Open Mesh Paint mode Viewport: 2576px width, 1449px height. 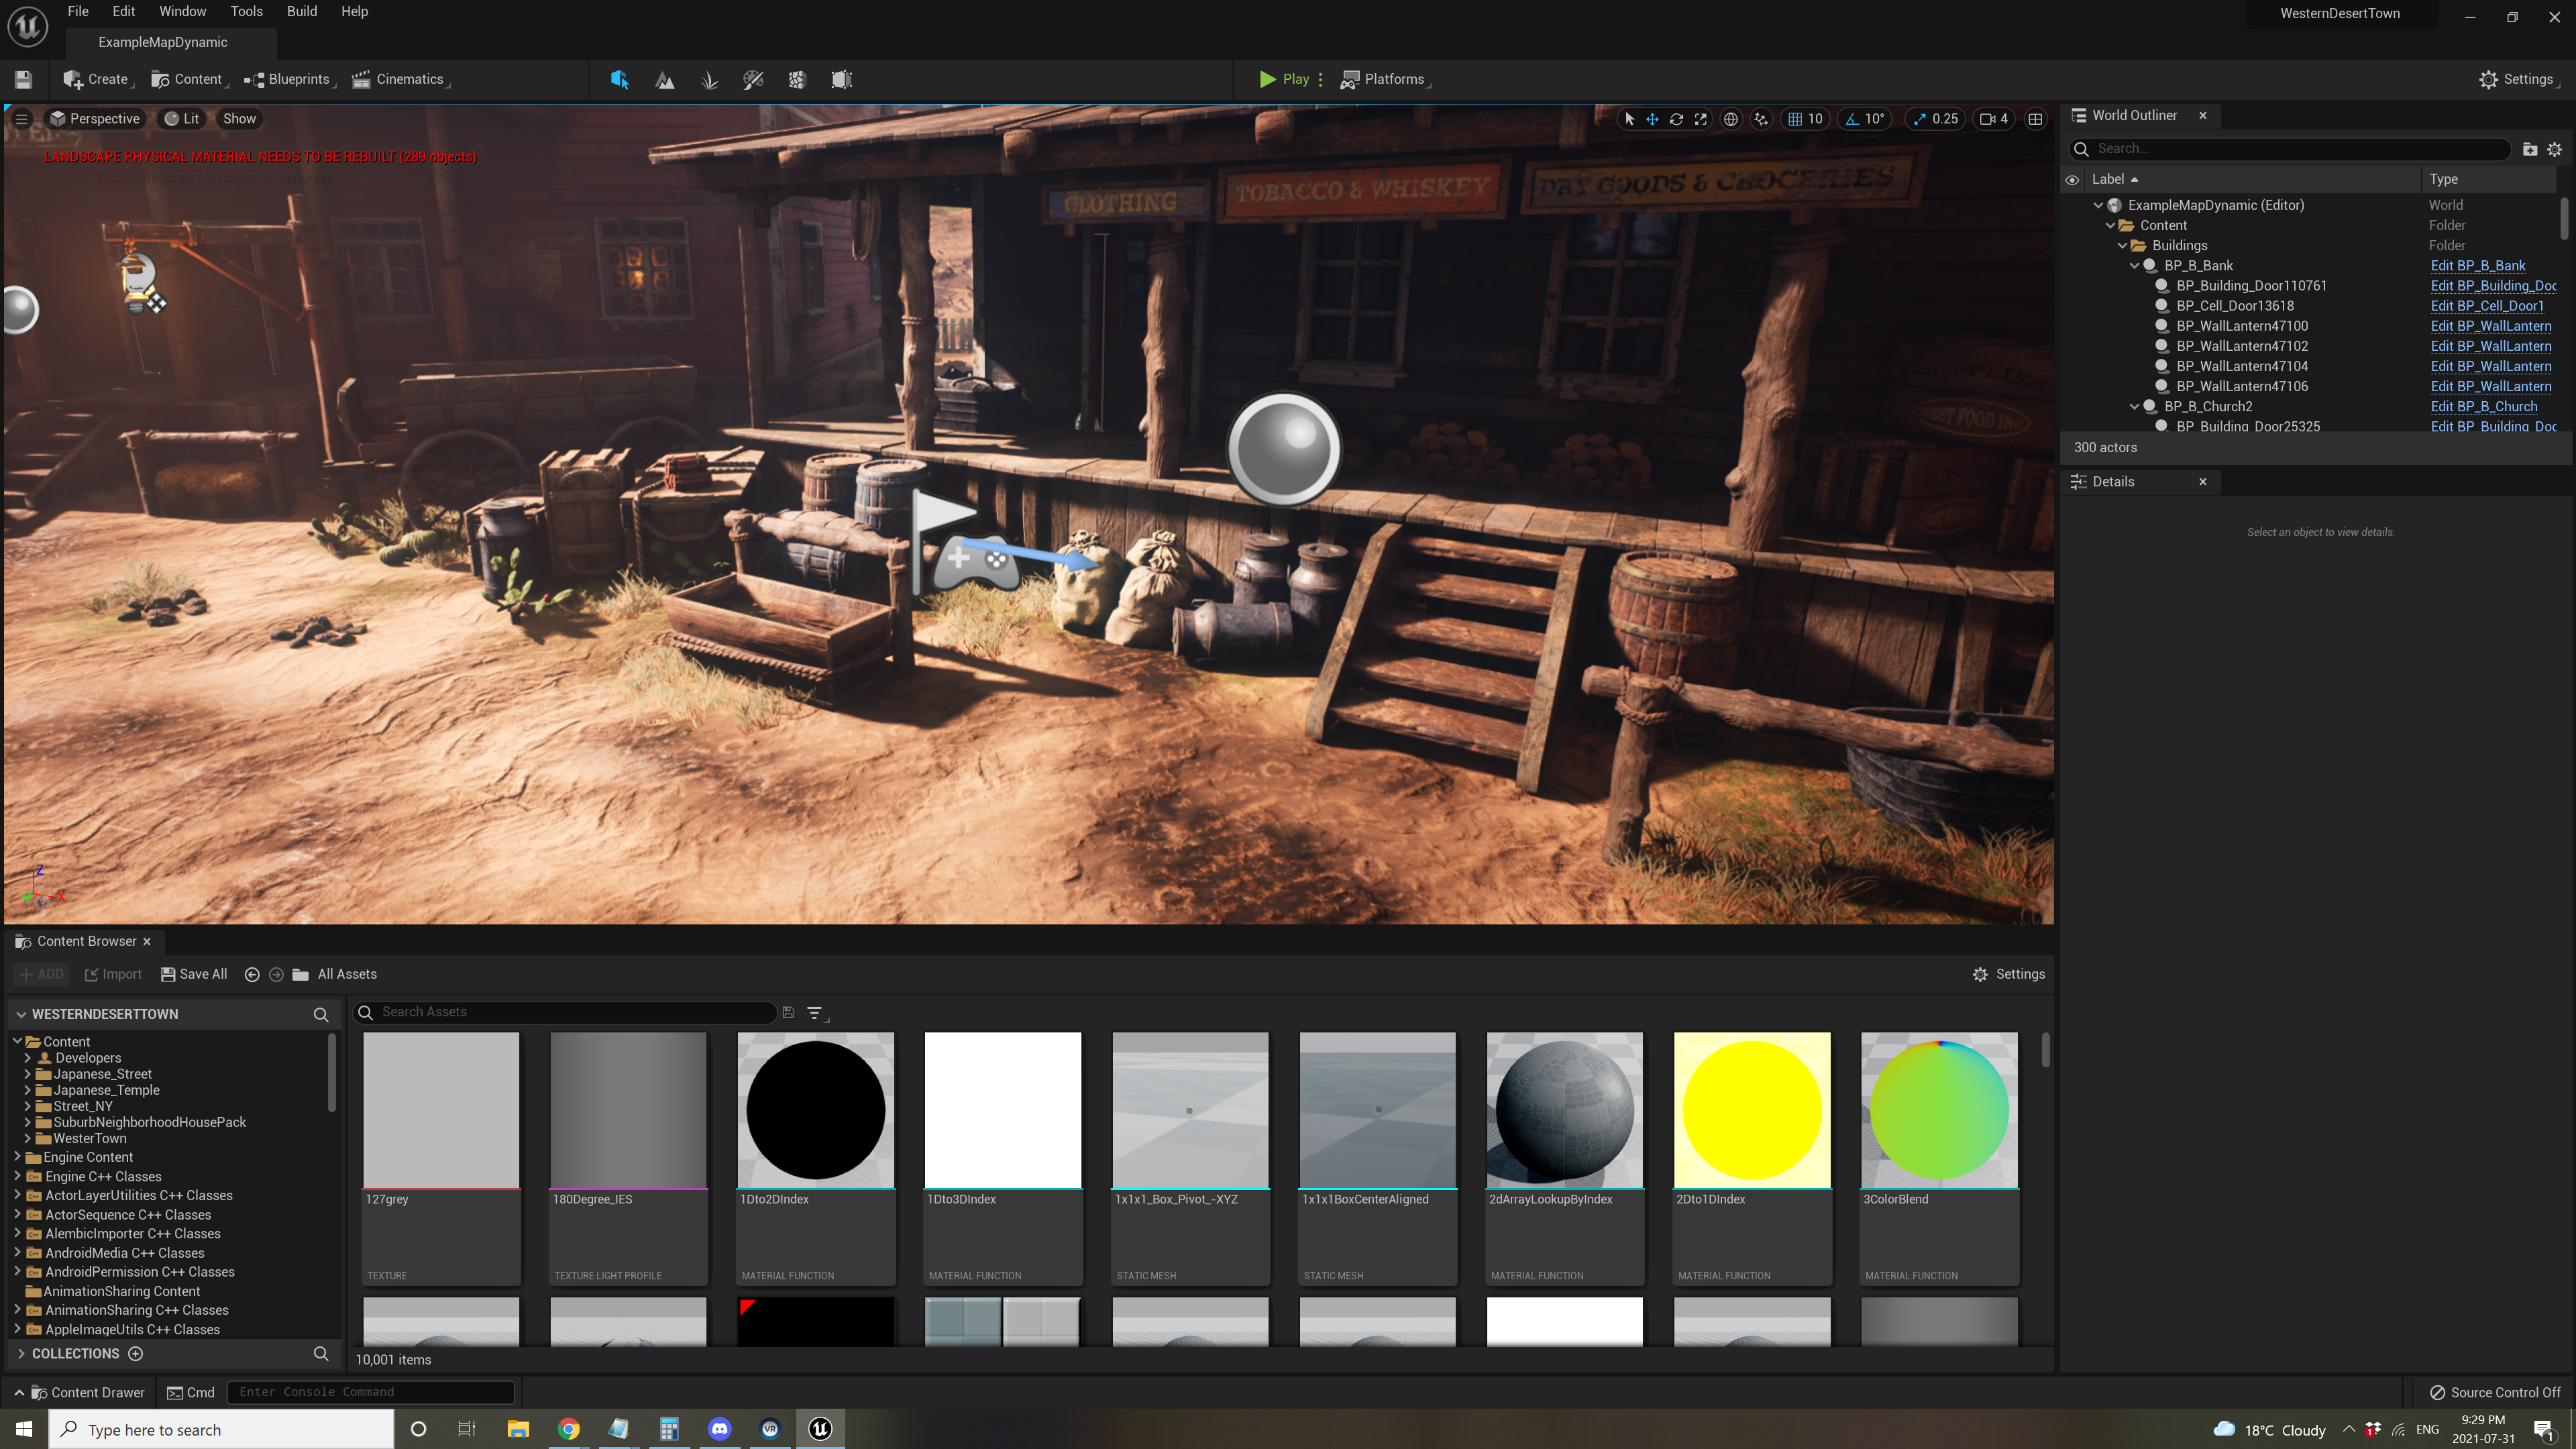pyautogui.click(x=753, y=79)
